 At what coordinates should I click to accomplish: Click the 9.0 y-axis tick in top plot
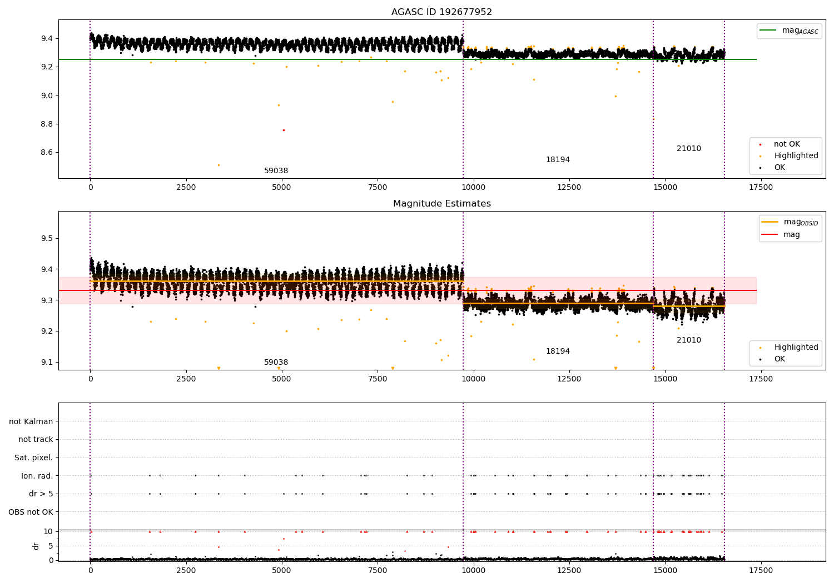click(x=48, y=96)
